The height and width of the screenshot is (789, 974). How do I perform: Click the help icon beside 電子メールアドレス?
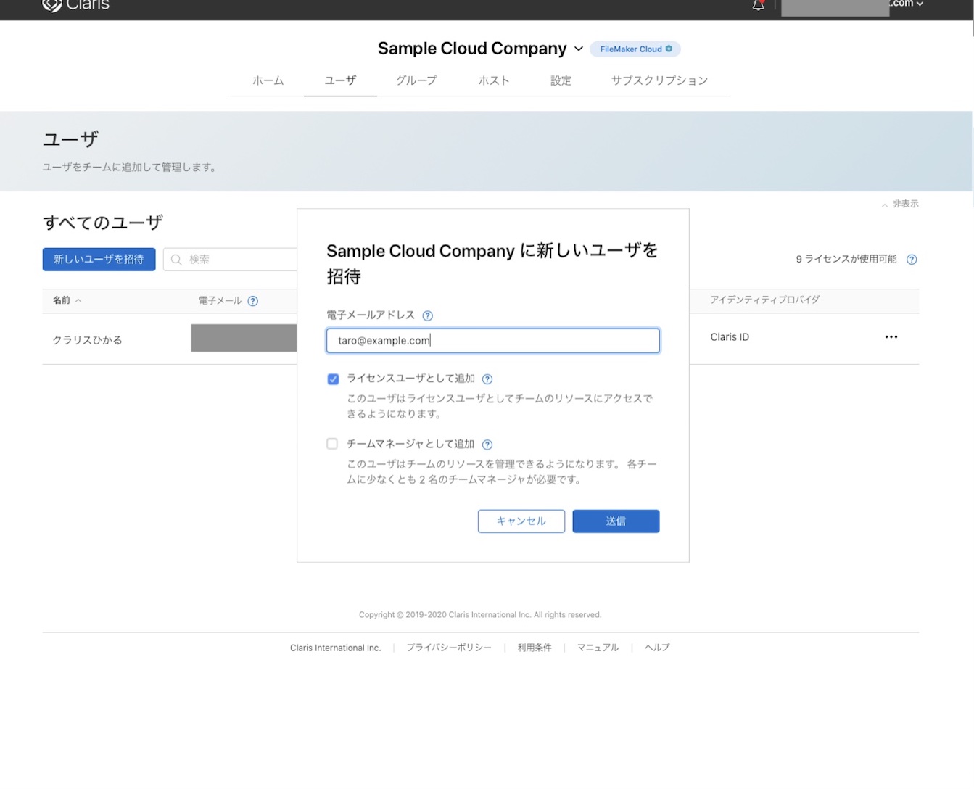pos(427,315)
